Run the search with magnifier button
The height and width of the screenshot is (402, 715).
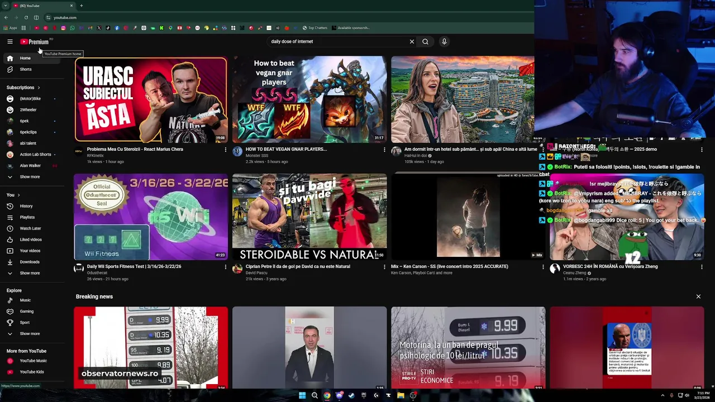point(425,41)
